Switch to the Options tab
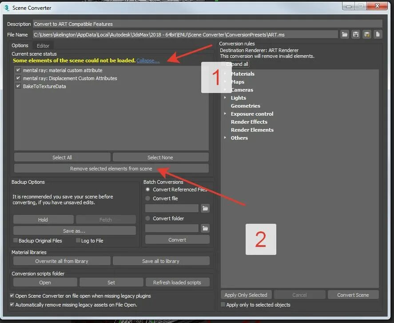Screen dimensions: 394x323 20,45
